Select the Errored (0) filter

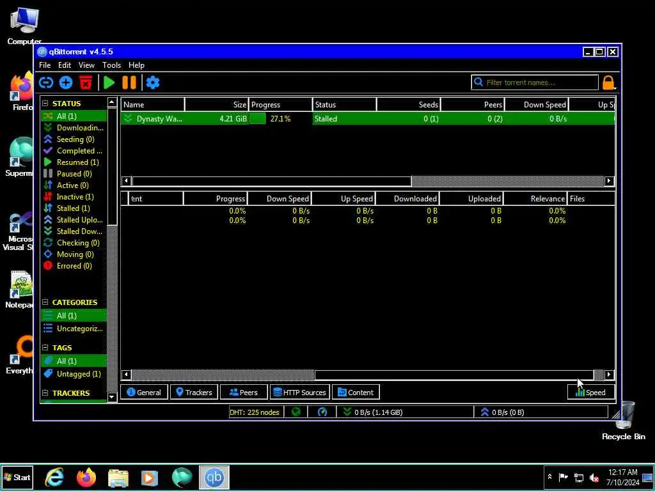click(74, 266)
